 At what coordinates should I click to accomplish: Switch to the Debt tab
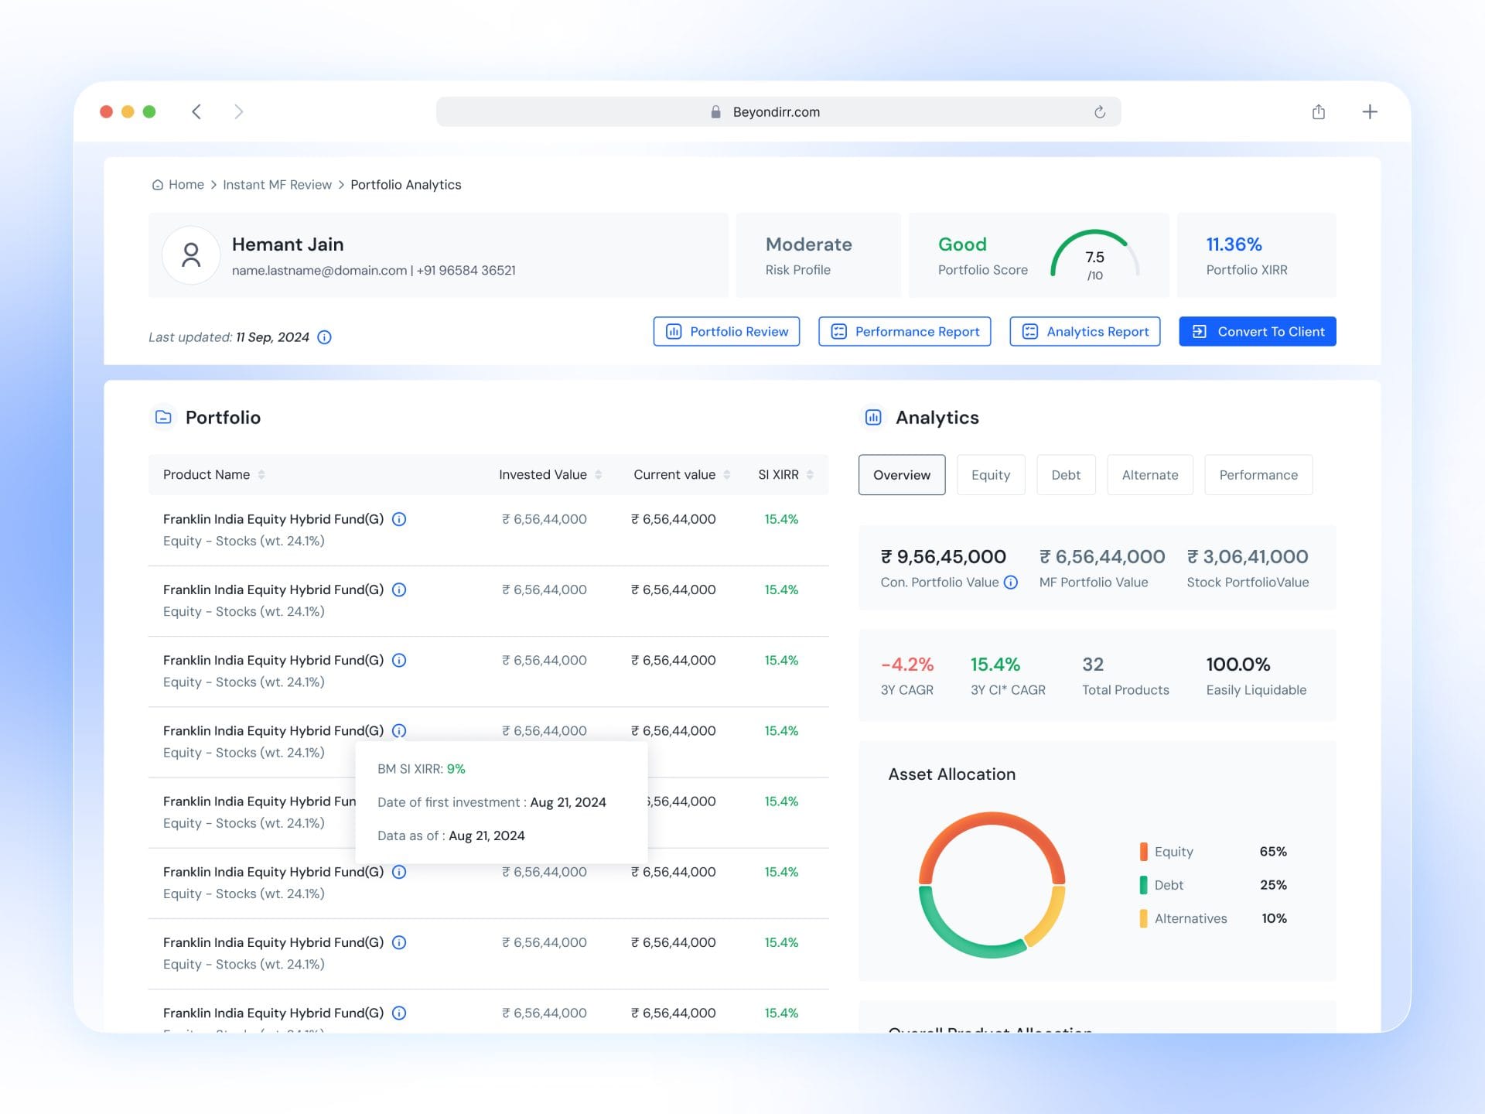[1066, 475]
